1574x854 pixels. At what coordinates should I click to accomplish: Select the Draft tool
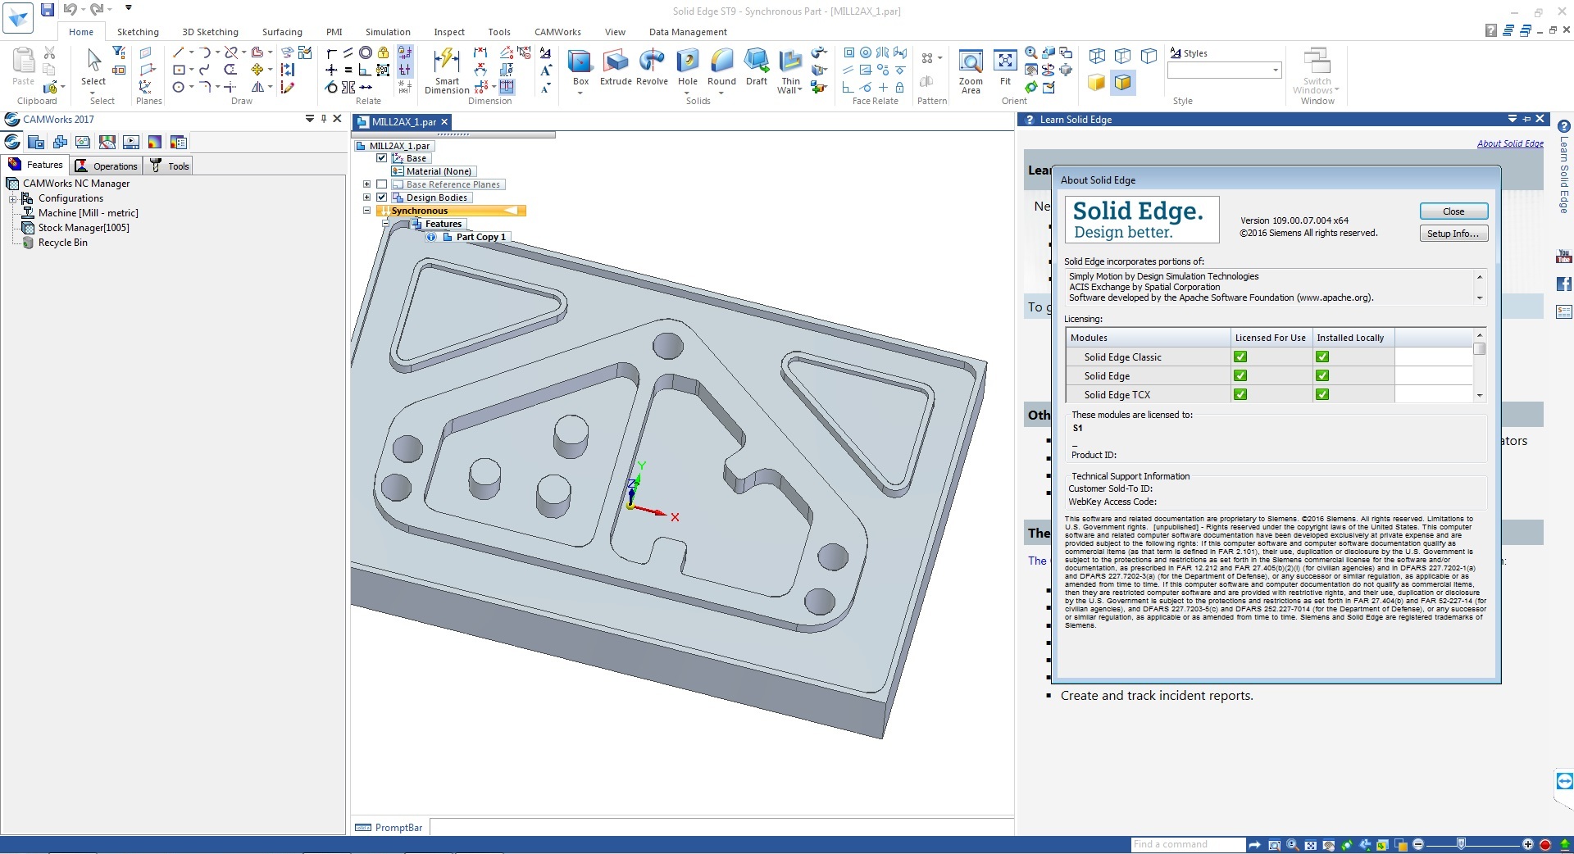tap(756, 67)
